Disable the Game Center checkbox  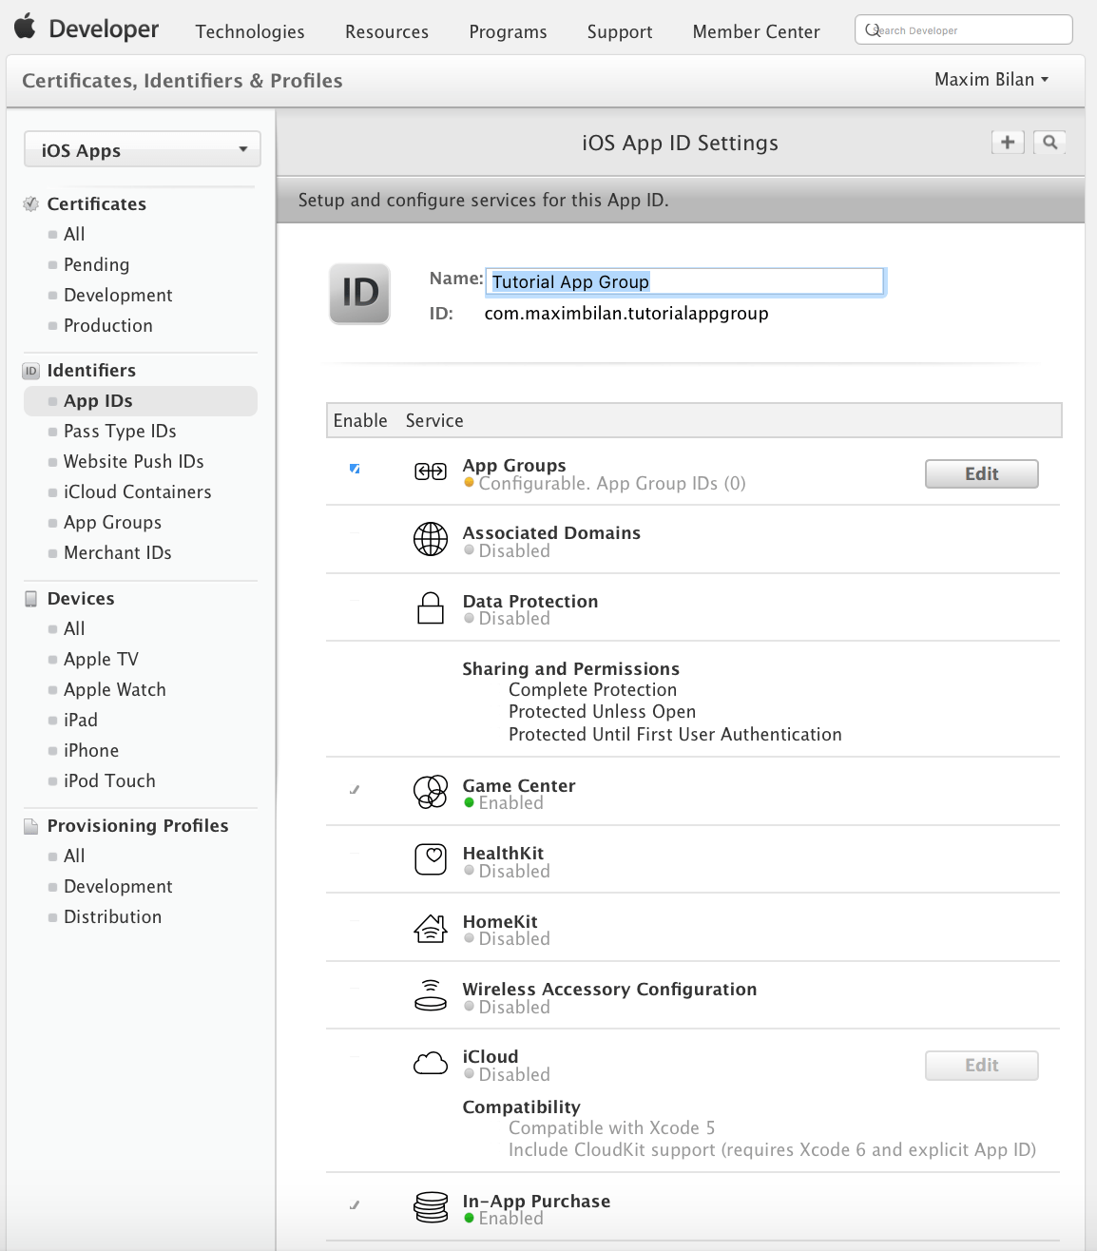click(x=355, y=788)
